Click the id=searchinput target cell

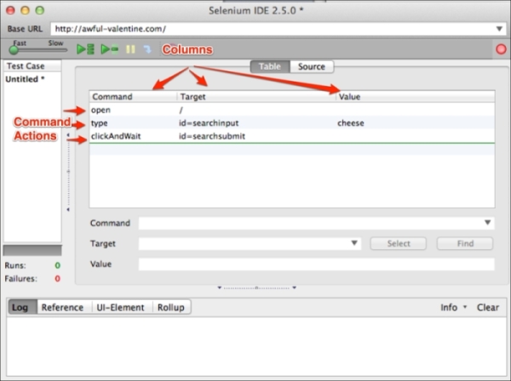click(209, 123)
